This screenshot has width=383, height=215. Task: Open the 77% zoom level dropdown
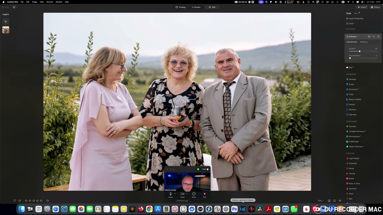pos(321,201)
